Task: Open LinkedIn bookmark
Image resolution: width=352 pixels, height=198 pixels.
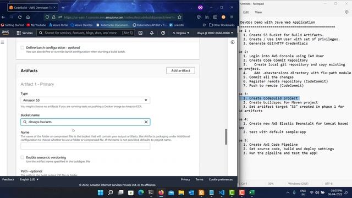Action: pos(177,25)
